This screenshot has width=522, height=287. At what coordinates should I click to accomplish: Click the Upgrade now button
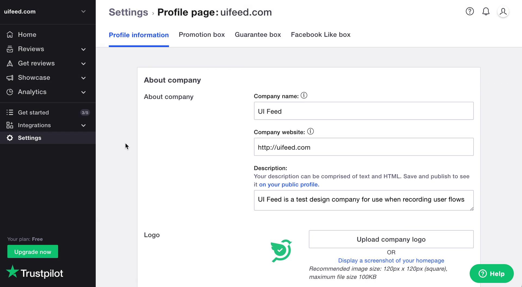click(33, 252)
